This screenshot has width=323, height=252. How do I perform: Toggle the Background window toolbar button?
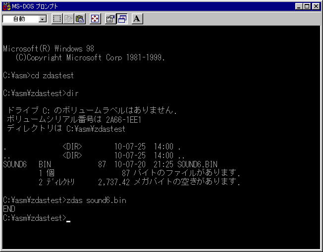click(122, 19)
